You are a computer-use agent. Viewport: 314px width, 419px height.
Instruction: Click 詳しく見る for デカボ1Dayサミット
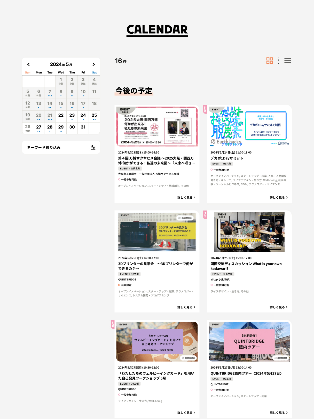[x=278, y=198]
